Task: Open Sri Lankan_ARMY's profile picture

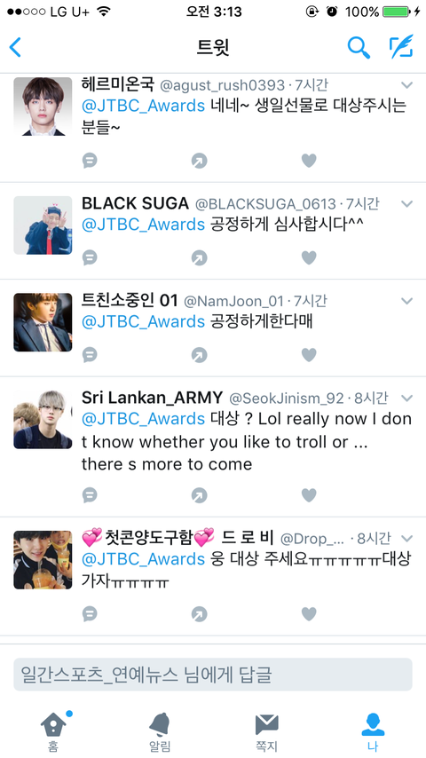Action: [43, 419]
